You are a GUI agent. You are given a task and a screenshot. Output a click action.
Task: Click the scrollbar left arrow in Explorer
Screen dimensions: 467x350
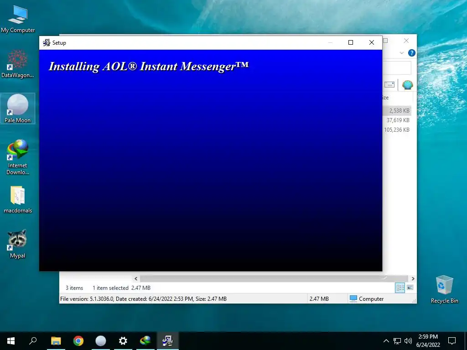tap(136, 278)
